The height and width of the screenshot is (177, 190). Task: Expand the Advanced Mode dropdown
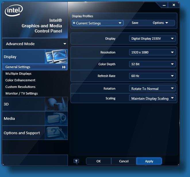(35, 44)
